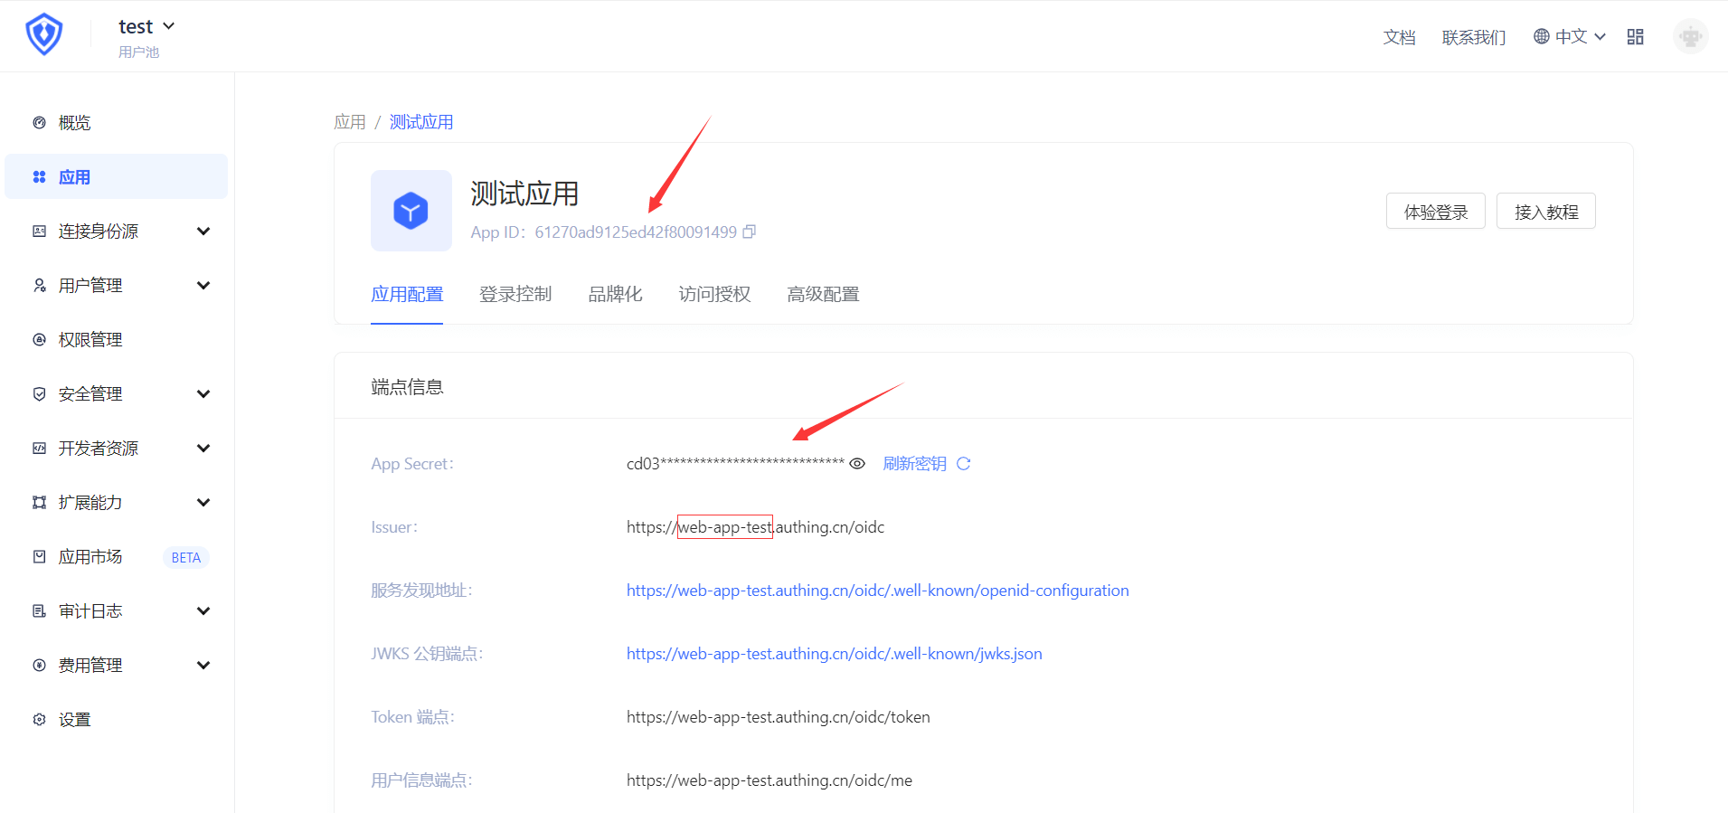Image resolution: width=1728 pixels, height=813 pixels.
Task: Click the BETA badge next to 应用市场
Action: (186, 558)
